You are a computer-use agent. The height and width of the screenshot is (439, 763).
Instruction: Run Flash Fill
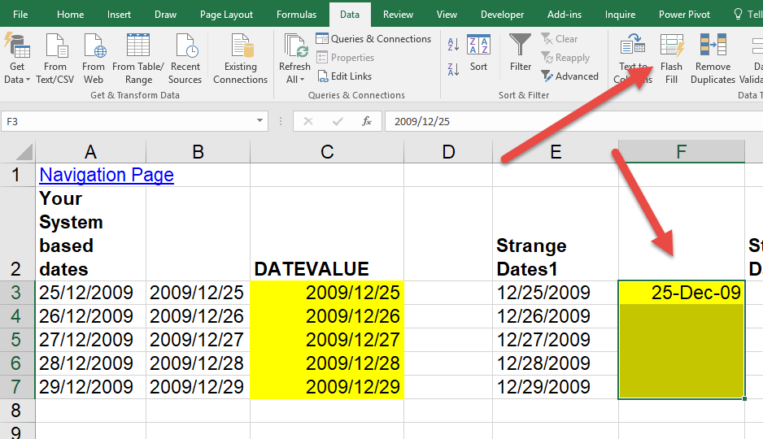671,59
